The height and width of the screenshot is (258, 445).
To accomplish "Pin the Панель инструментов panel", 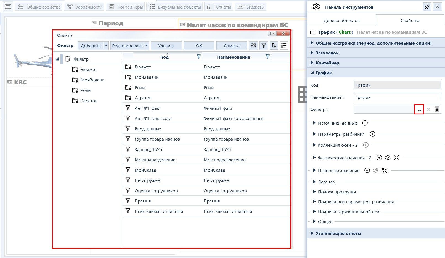I will tap(427, 7).
